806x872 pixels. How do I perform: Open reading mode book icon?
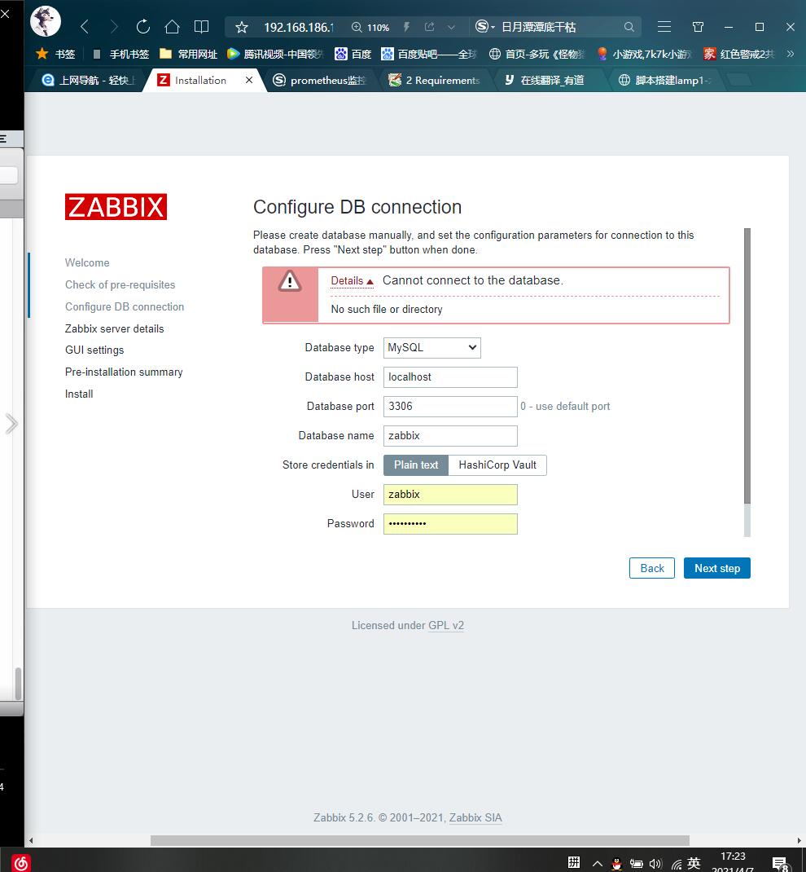click(201, 27)
